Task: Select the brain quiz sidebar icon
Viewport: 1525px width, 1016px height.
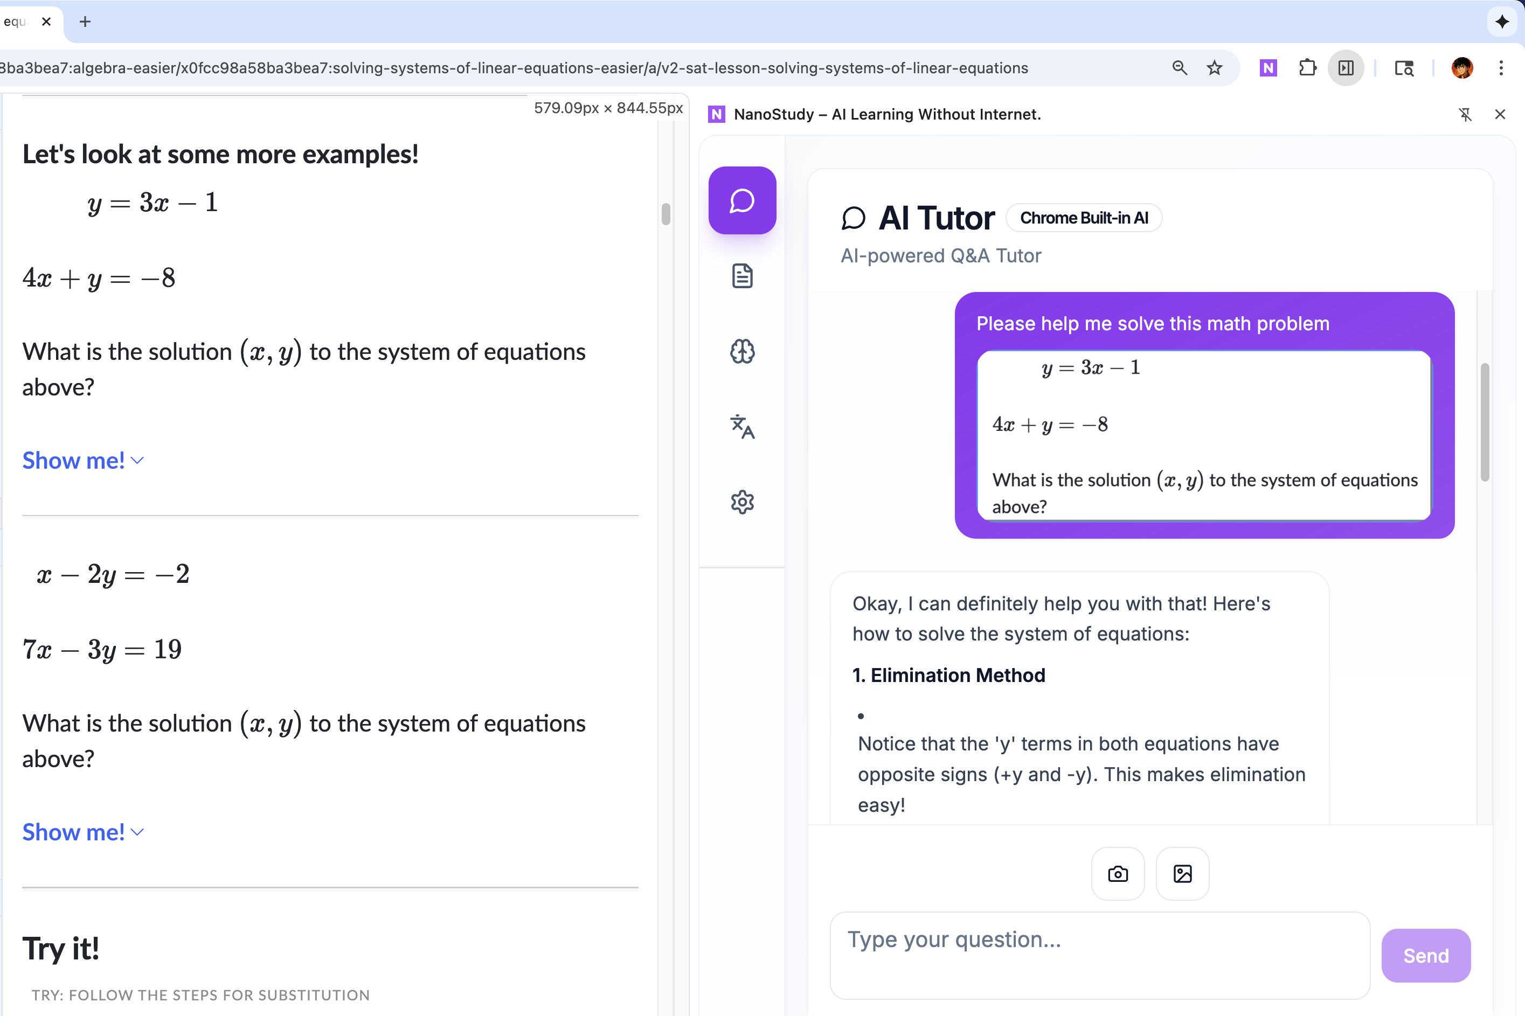Action: (x=742, y=351)
